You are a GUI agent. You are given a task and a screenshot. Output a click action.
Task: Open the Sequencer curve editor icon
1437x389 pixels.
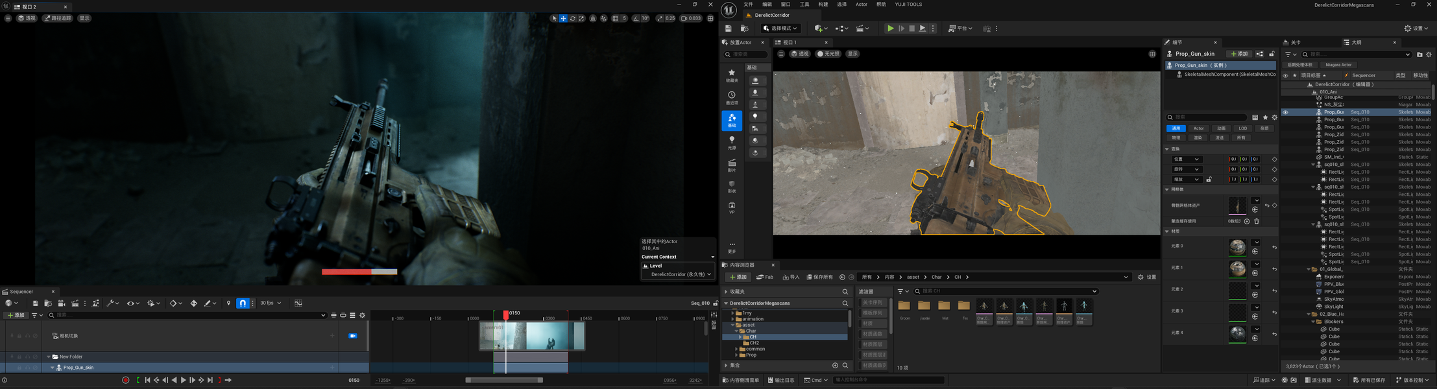click(298, 303)
